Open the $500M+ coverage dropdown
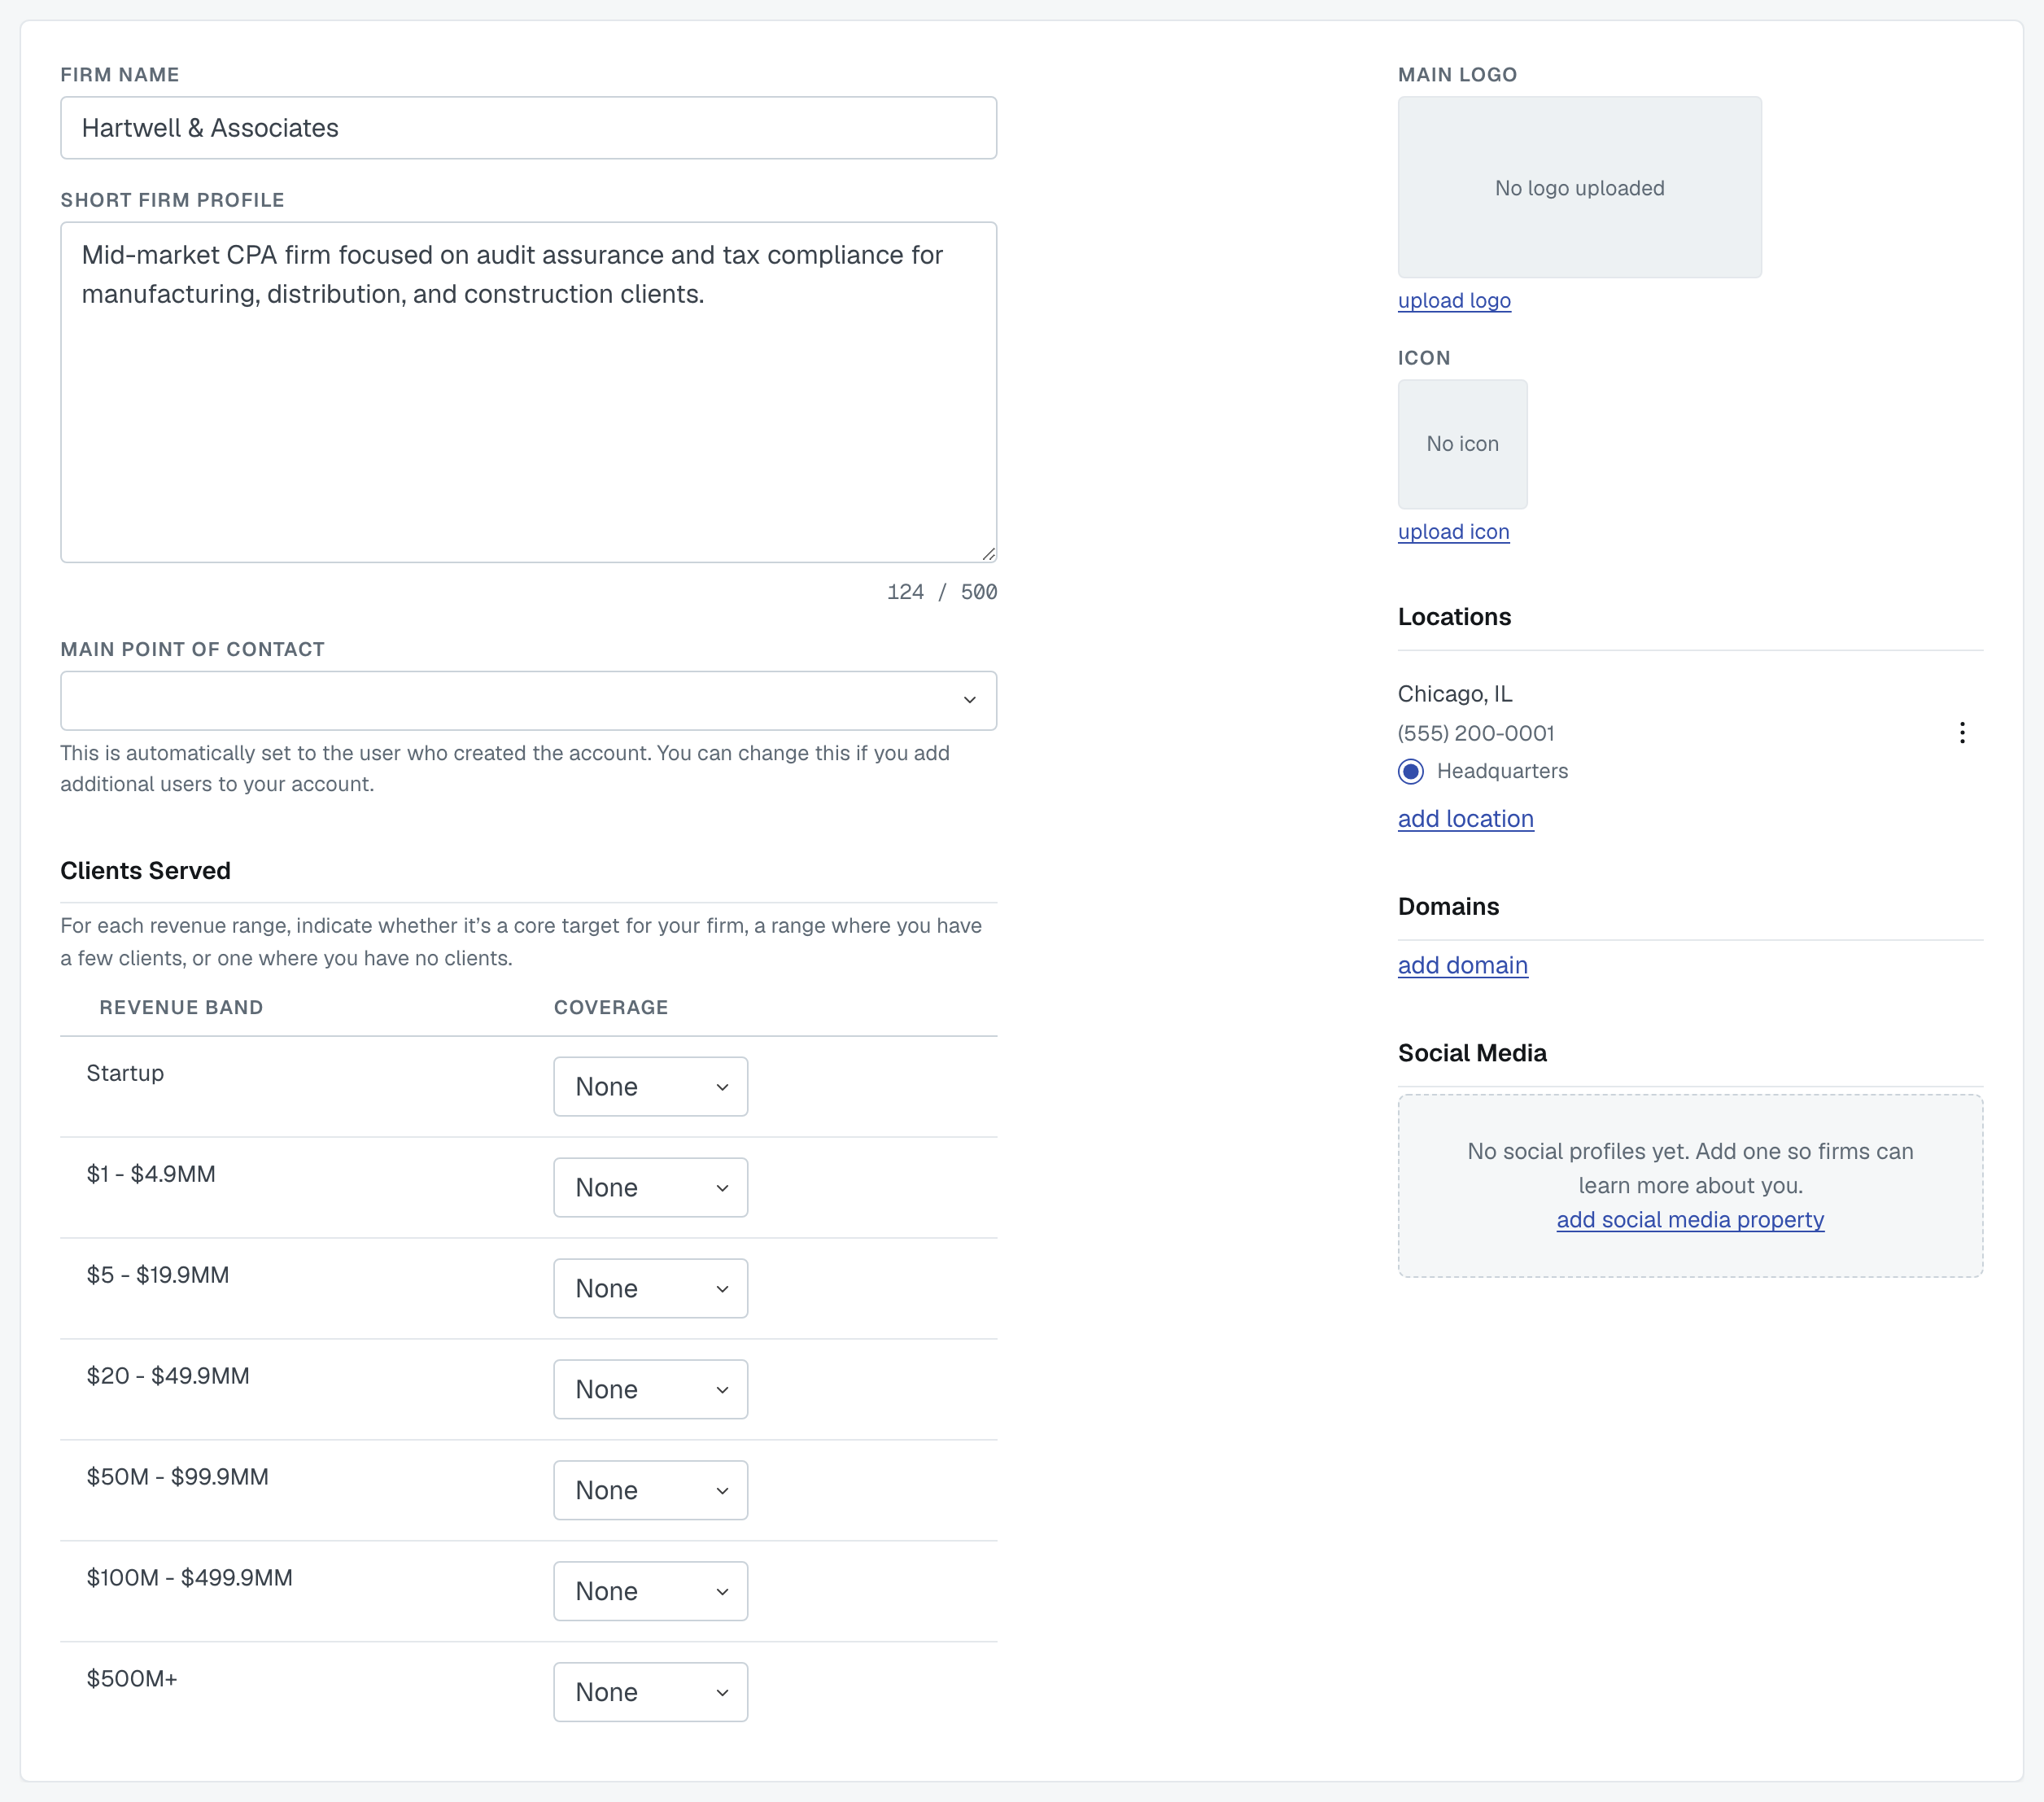This screenshot has height=1802, width=2044. [650, 1692]
